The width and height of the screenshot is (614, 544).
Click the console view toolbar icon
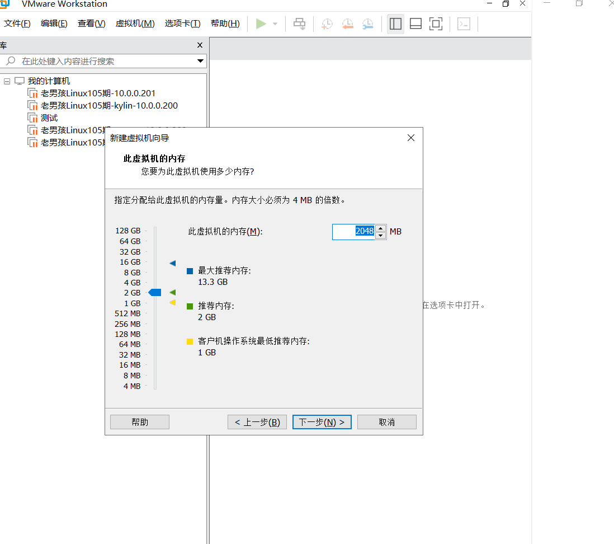[464, 24]
